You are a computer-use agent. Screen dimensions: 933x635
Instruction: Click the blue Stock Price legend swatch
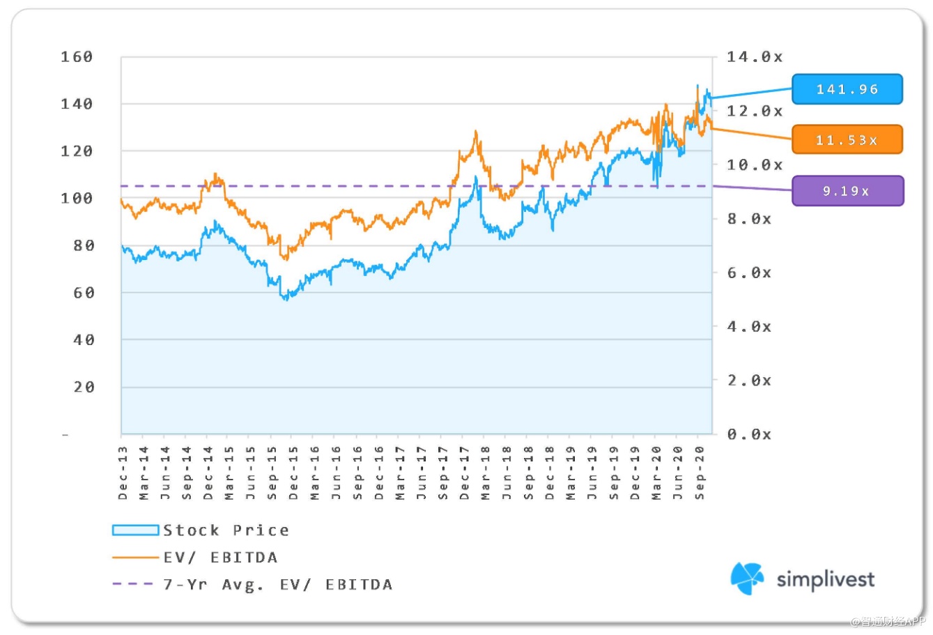tap(135, 530)
